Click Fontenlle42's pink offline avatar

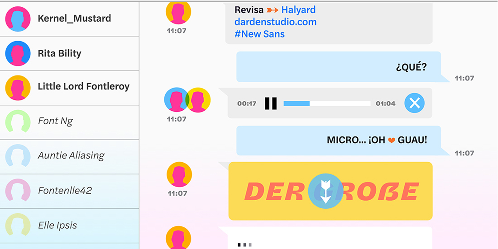[18, 191]
